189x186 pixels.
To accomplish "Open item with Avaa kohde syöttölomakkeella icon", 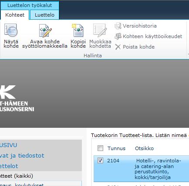I will tap(45, 31).
